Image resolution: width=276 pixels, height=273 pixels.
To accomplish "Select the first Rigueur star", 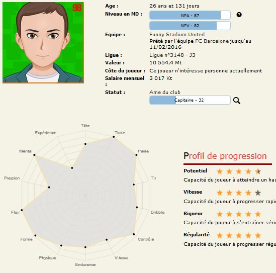I will (x=220, y=214).
